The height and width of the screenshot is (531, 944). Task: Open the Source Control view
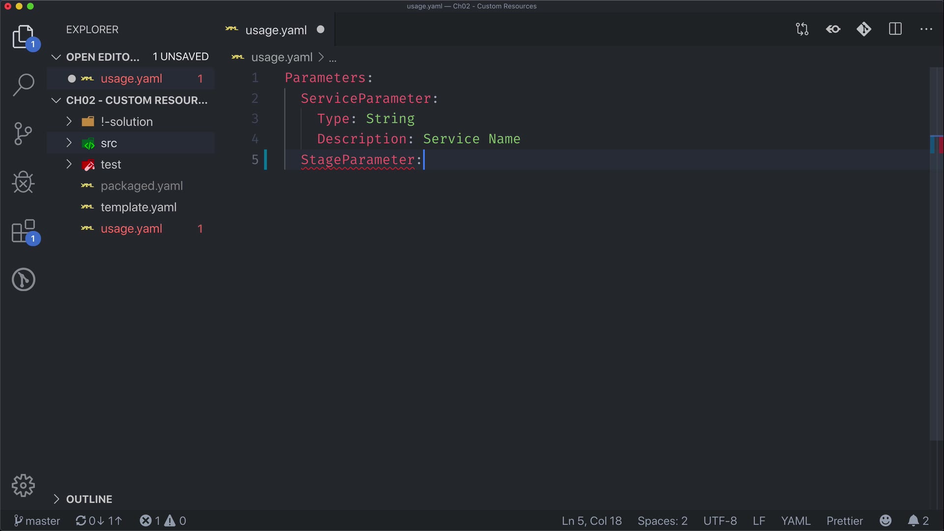point(23,133)
